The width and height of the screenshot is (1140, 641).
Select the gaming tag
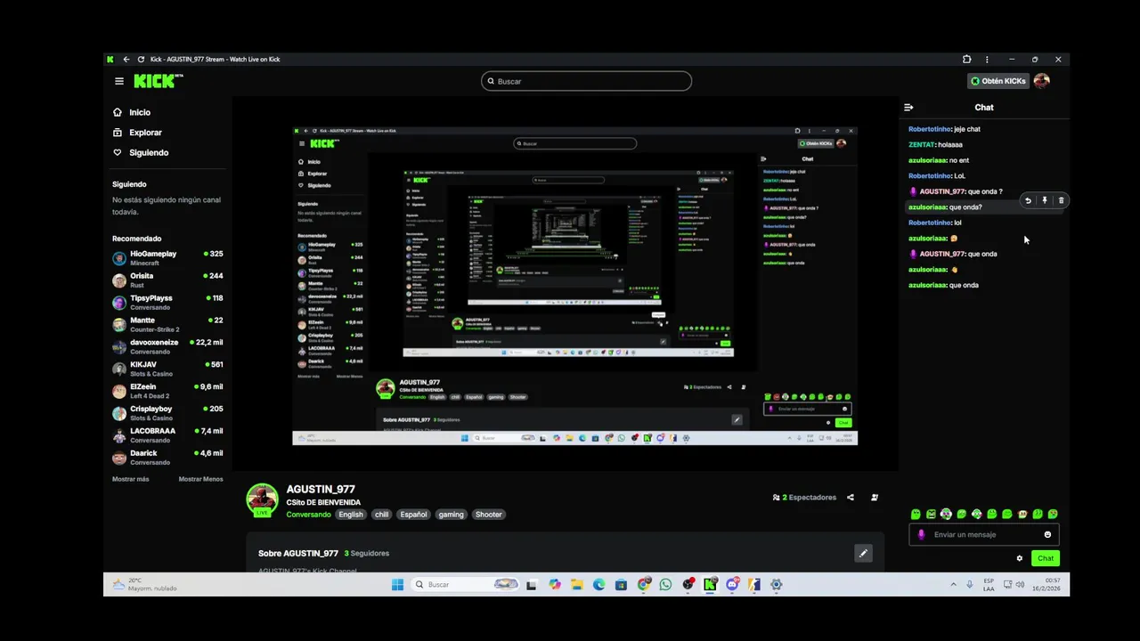tap(451, 515)
